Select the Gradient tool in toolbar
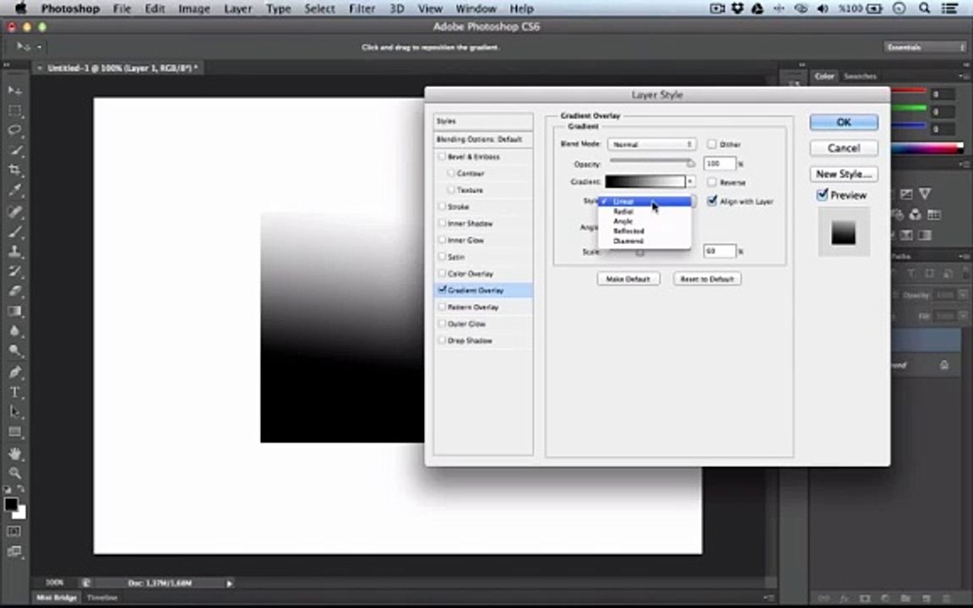 pos(15,311)
